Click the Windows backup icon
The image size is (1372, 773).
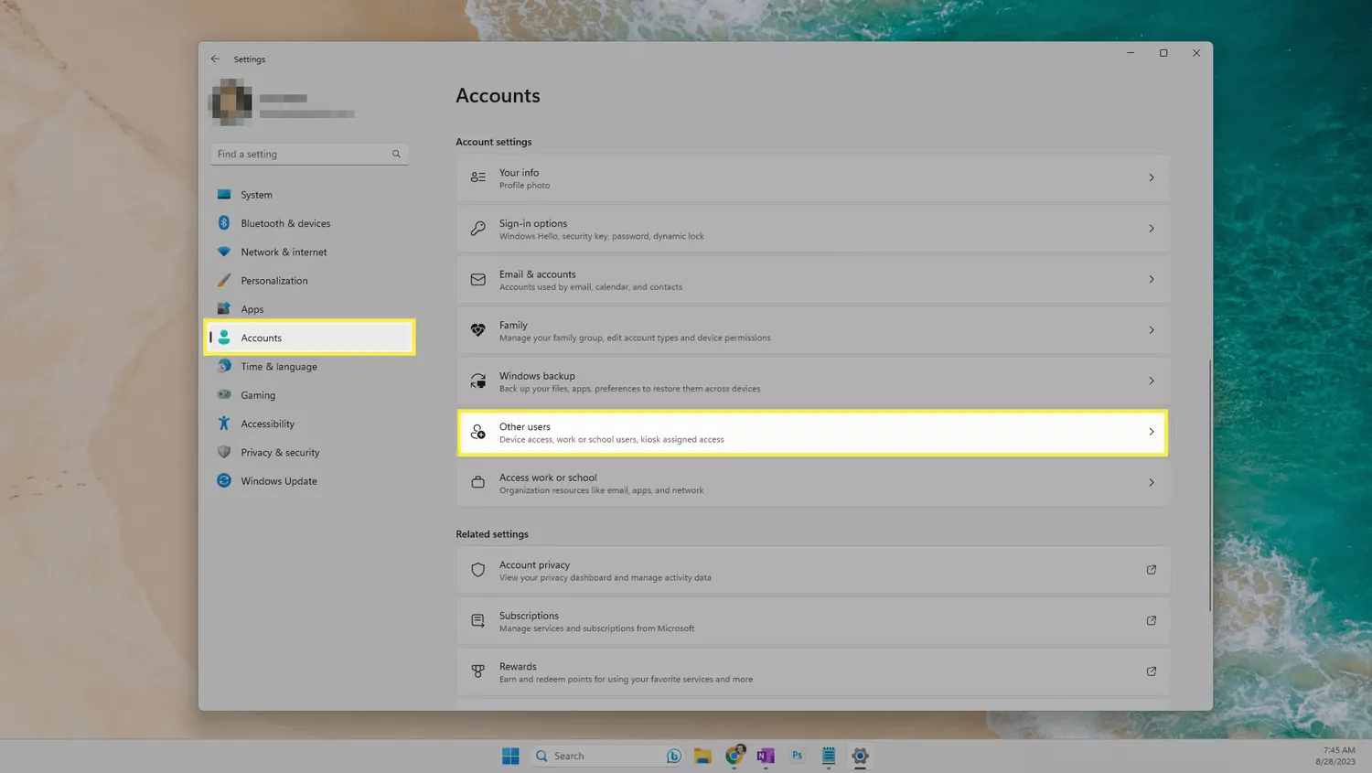click(477, 381)
